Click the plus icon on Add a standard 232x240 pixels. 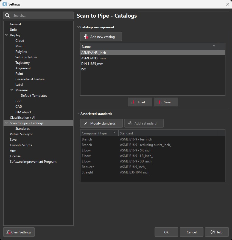point(130,123)
